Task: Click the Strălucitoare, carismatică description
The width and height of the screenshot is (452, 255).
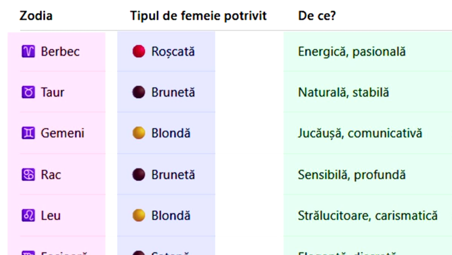Action: 368,216
